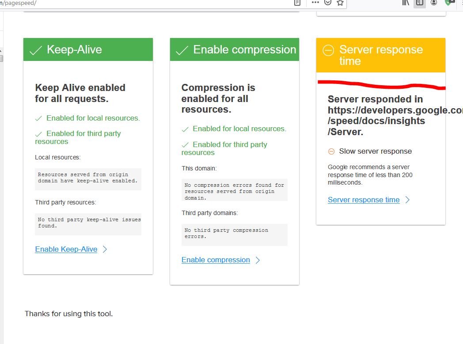Click the Server response time warning icon
The width and height of the screenshot is (463, 344).
pyautogui.click(x=328, y=51)
